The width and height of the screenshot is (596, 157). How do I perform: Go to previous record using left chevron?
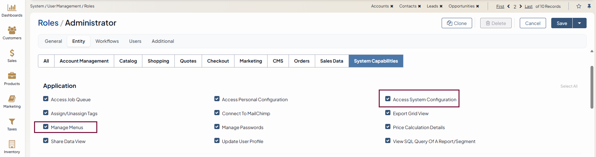[x=508, y=6]
